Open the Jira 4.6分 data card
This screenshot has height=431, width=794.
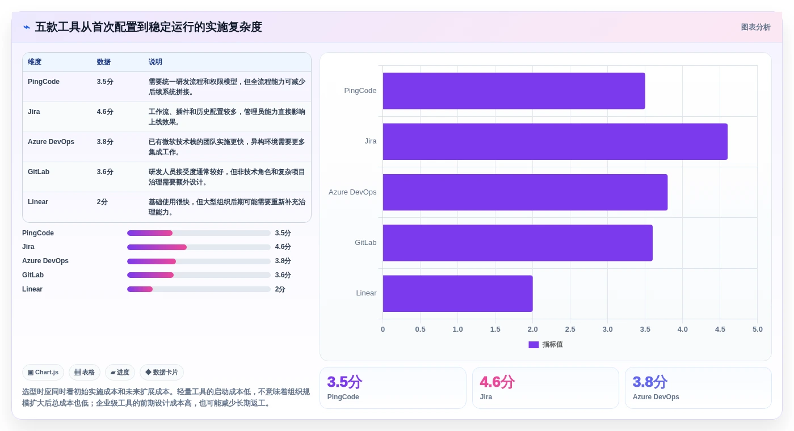(x=545, y=388)
